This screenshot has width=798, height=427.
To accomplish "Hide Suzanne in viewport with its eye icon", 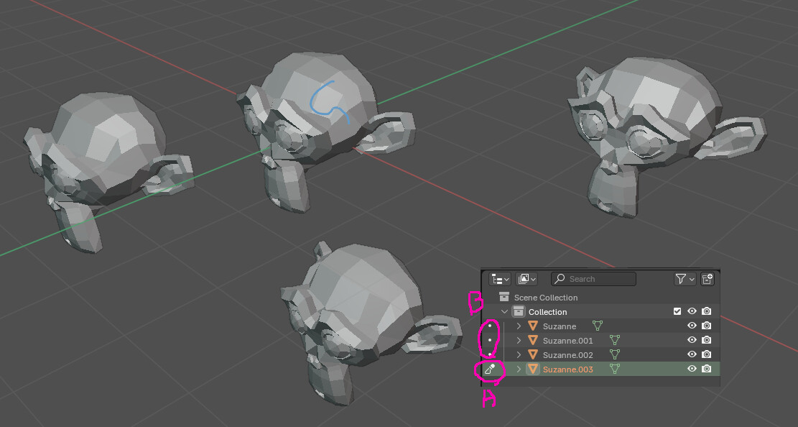I will tap(692, 326).
